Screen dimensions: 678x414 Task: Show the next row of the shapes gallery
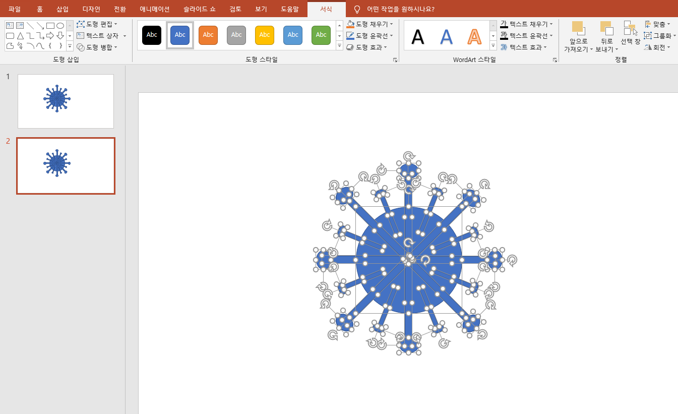70,36
